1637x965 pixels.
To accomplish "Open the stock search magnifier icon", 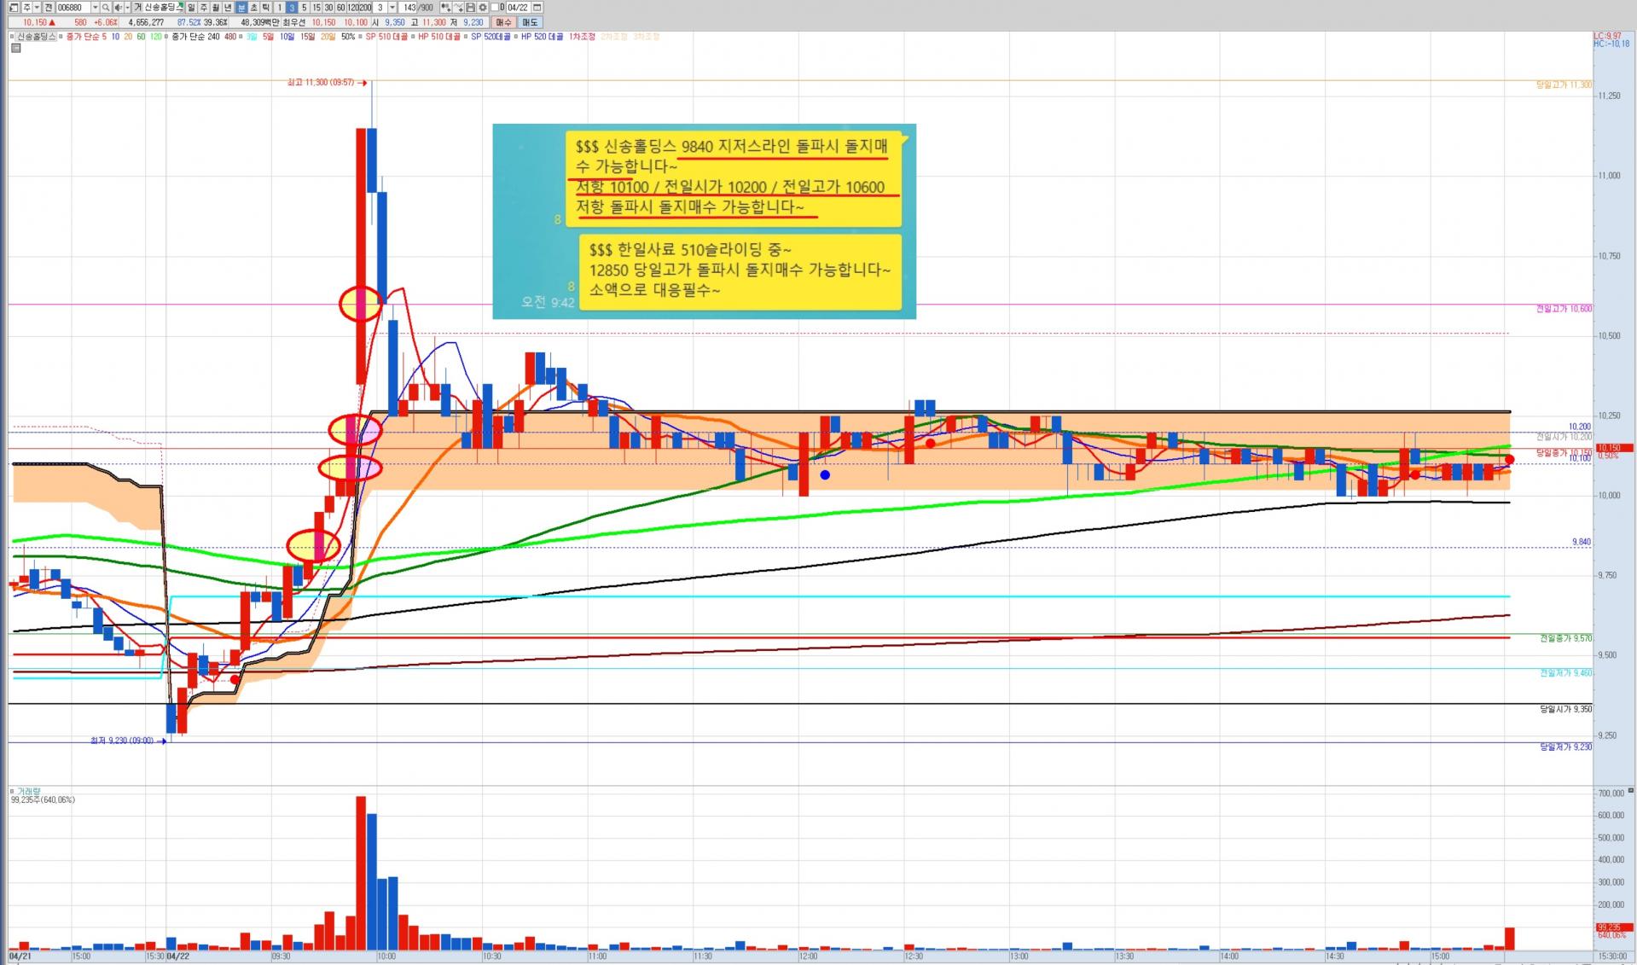I will pos(106,8).
